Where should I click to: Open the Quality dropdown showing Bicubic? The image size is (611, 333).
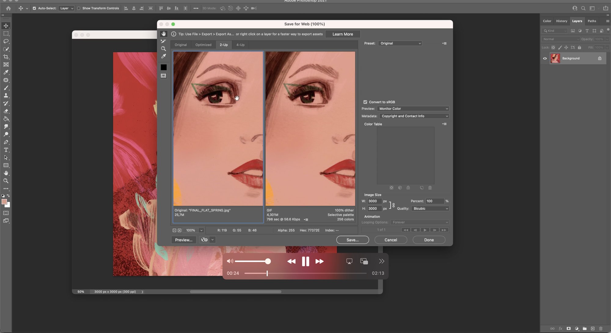click(430, 209)
